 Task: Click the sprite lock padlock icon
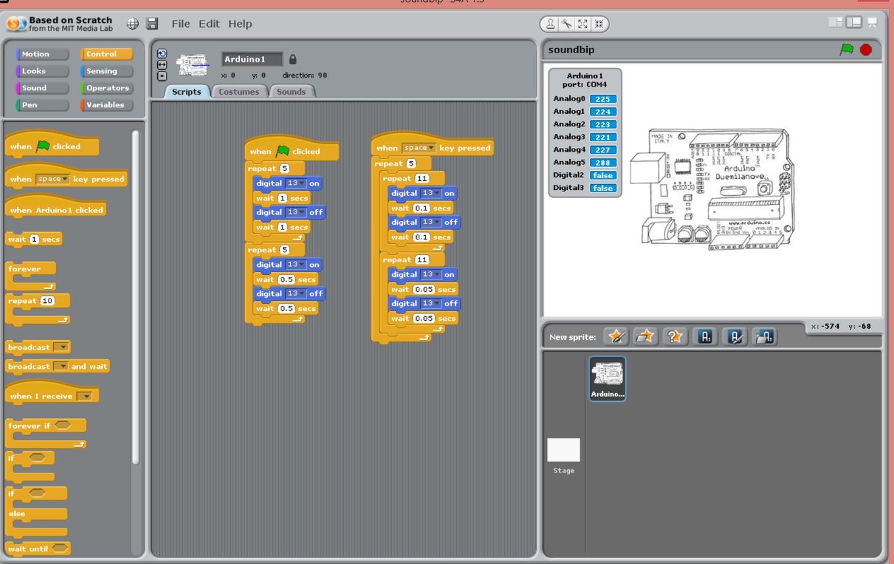tap(293, 59)
